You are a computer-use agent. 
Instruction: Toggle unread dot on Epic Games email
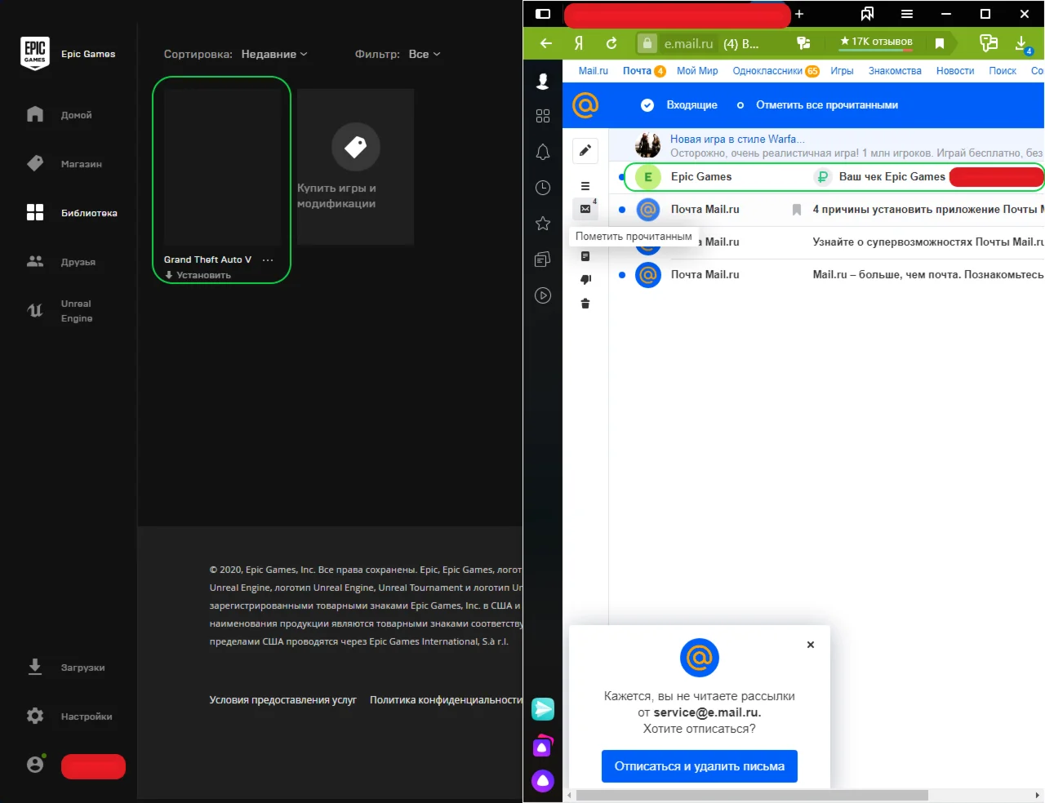pyautogui.click(x=622, y=177)
